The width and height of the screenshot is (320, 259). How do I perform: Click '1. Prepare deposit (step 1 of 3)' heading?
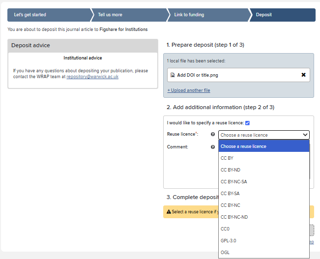coord(205,45)
